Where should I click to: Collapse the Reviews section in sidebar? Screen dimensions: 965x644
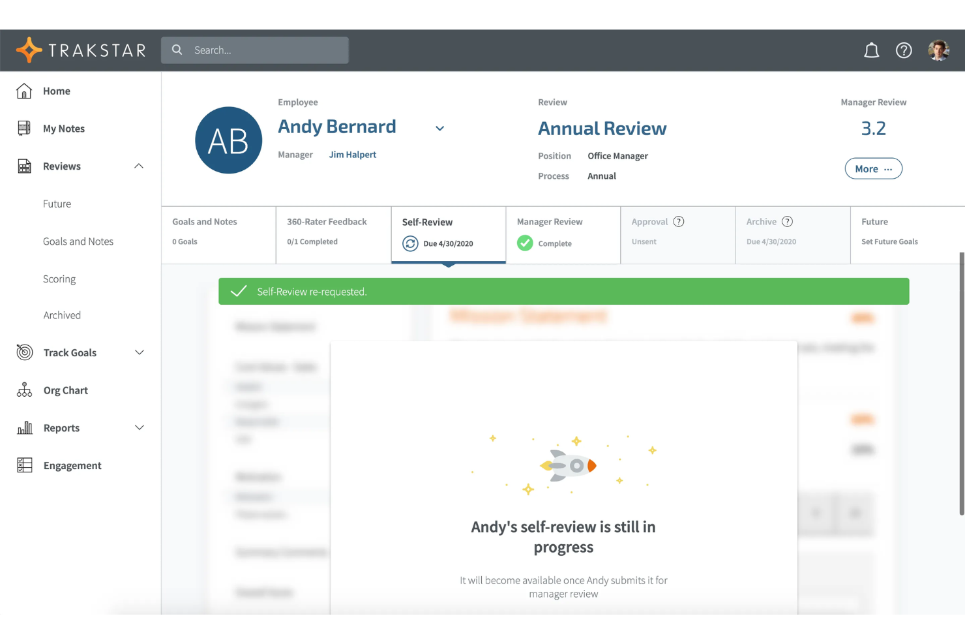point(138,166)
